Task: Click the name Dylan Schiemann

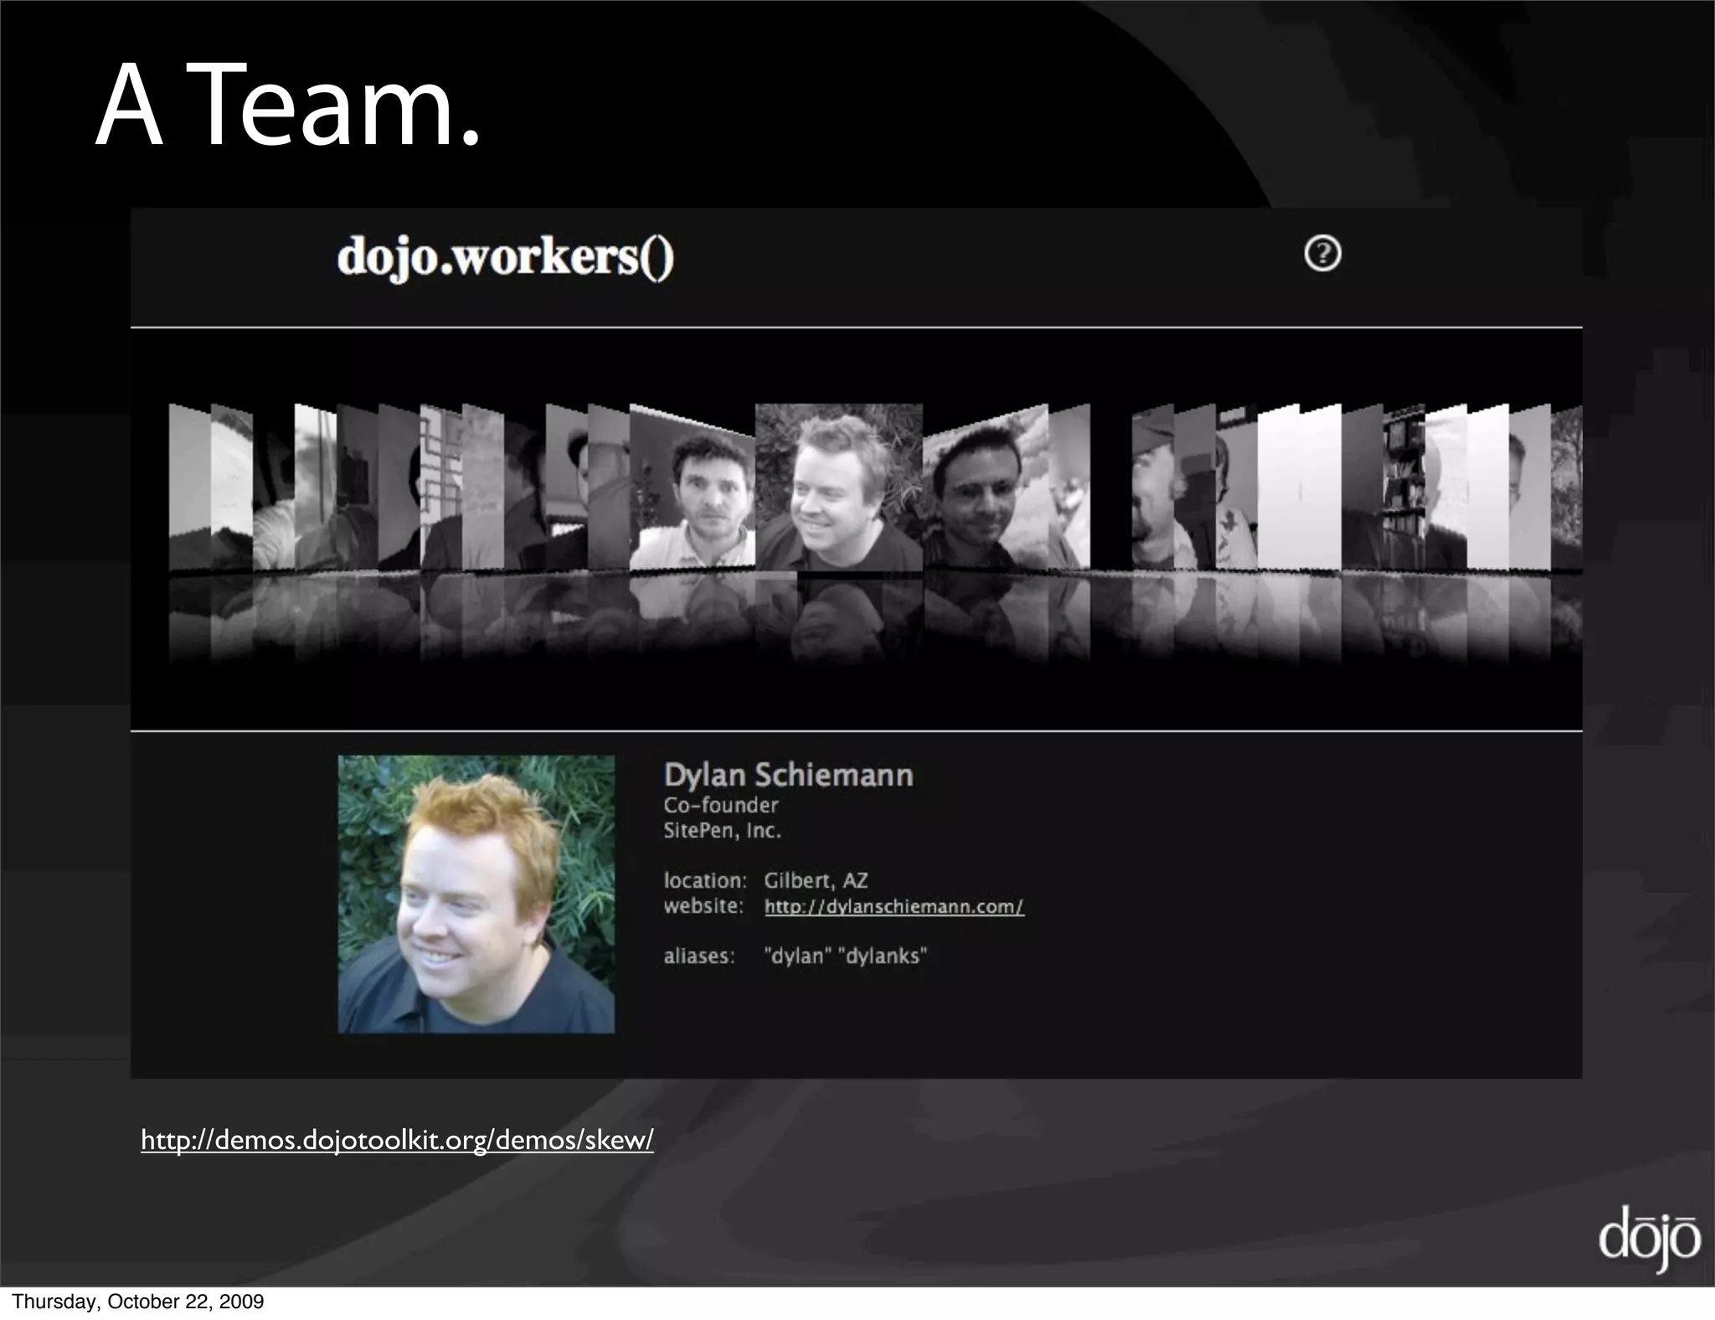Action: [x=788, y=775]
